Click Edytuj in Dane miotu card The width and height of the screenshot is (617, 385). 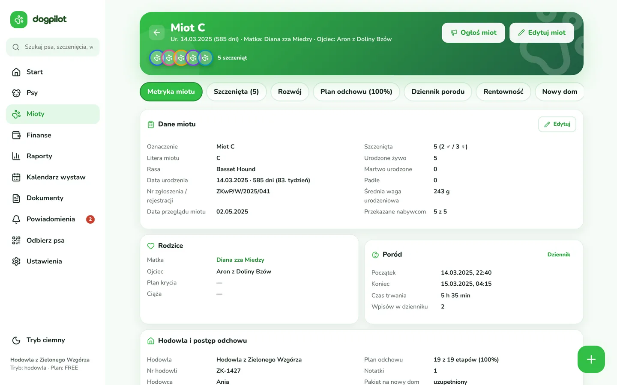[557, 124]
